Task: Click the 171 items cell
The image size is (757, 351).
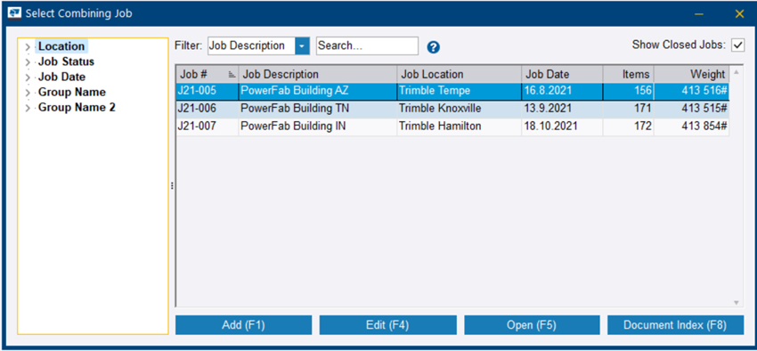Action: click(628, 109)
